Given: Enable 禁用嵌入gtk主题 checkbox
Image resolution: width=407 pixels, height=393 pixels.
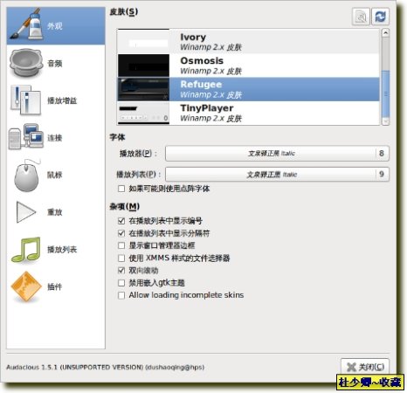Looking at the screenshot, I should click(121, 283).
